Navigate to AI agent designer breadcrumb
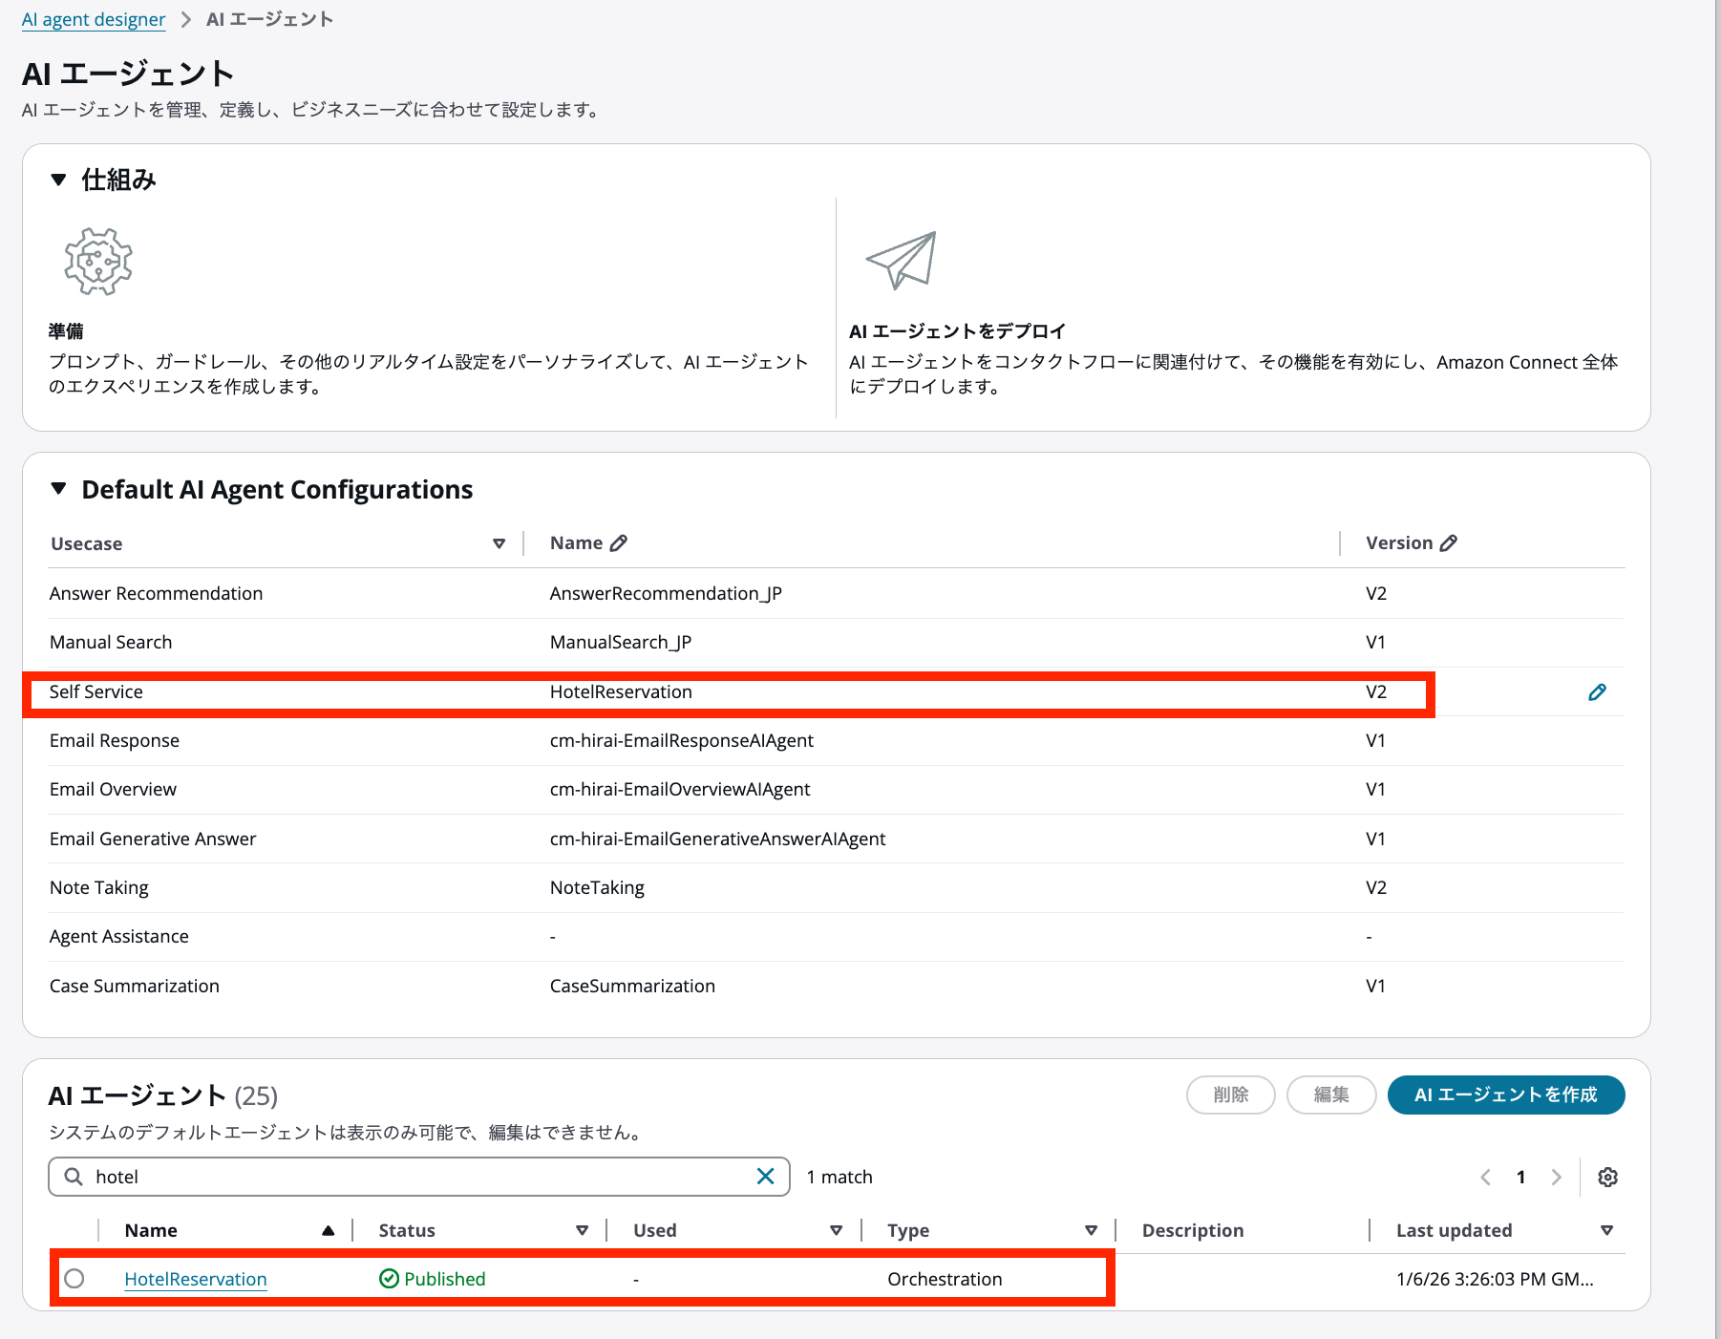Viewport: 1721px width, 1339px height. tap(93, 19)
